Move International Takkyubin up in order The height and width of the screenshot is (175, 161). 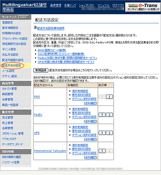coord(102,151)
